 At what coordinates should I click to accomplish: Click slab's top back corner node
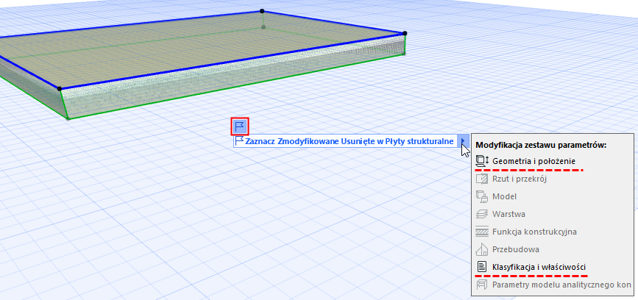[262, 11]
